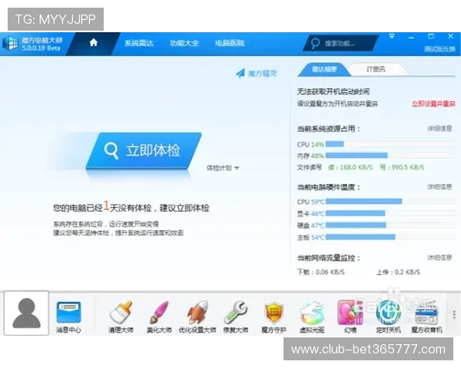461x368 pixels.
Task: Click the 读: 168.0 KB/S value
Action: click(350, 167)
